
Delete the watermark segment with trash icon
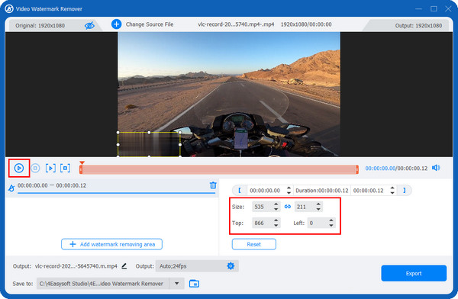pos(213,185)
